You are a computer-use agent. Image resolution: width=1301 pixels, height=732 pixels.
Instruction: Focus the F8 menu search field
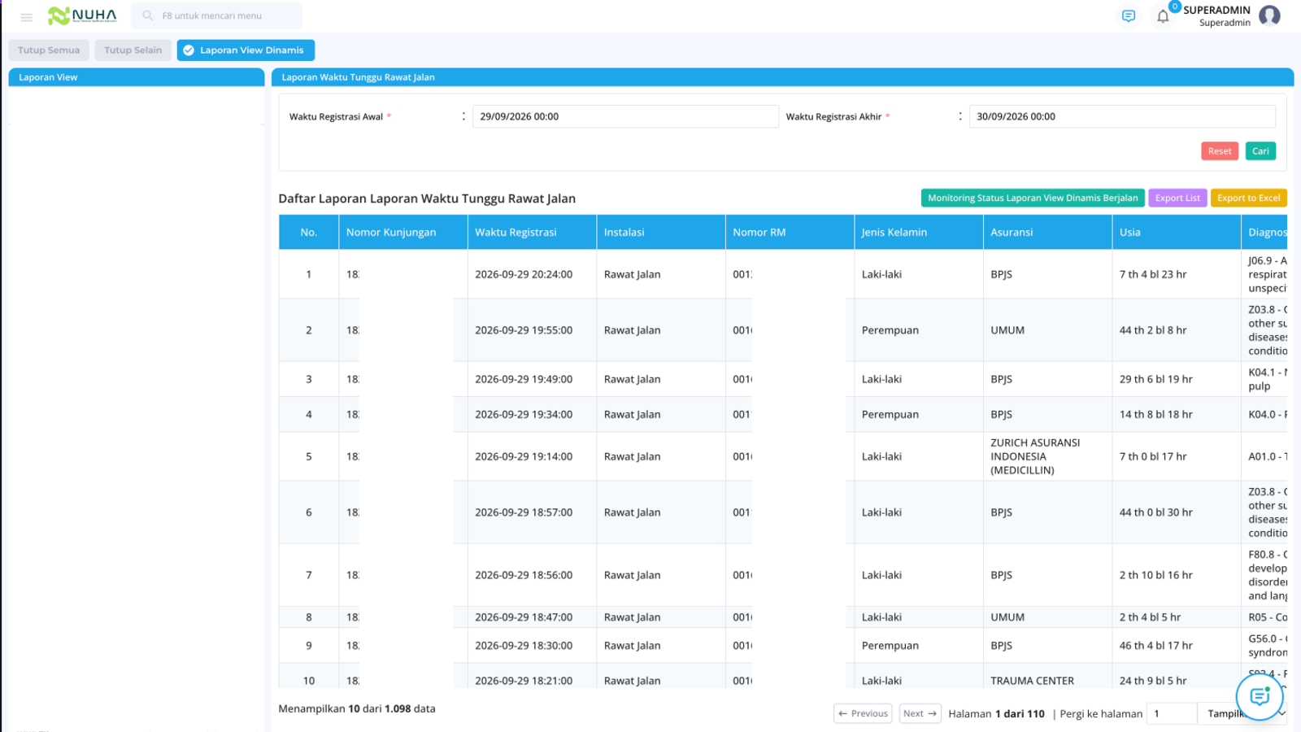pyautogui.click(x=217, y=15)
